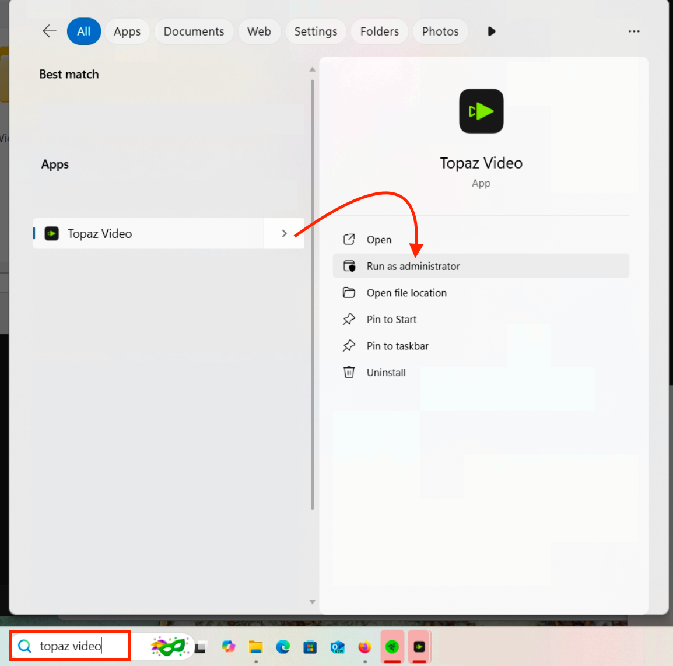
Task: Open the three-dot options menu
Action: tap(634, 31)
